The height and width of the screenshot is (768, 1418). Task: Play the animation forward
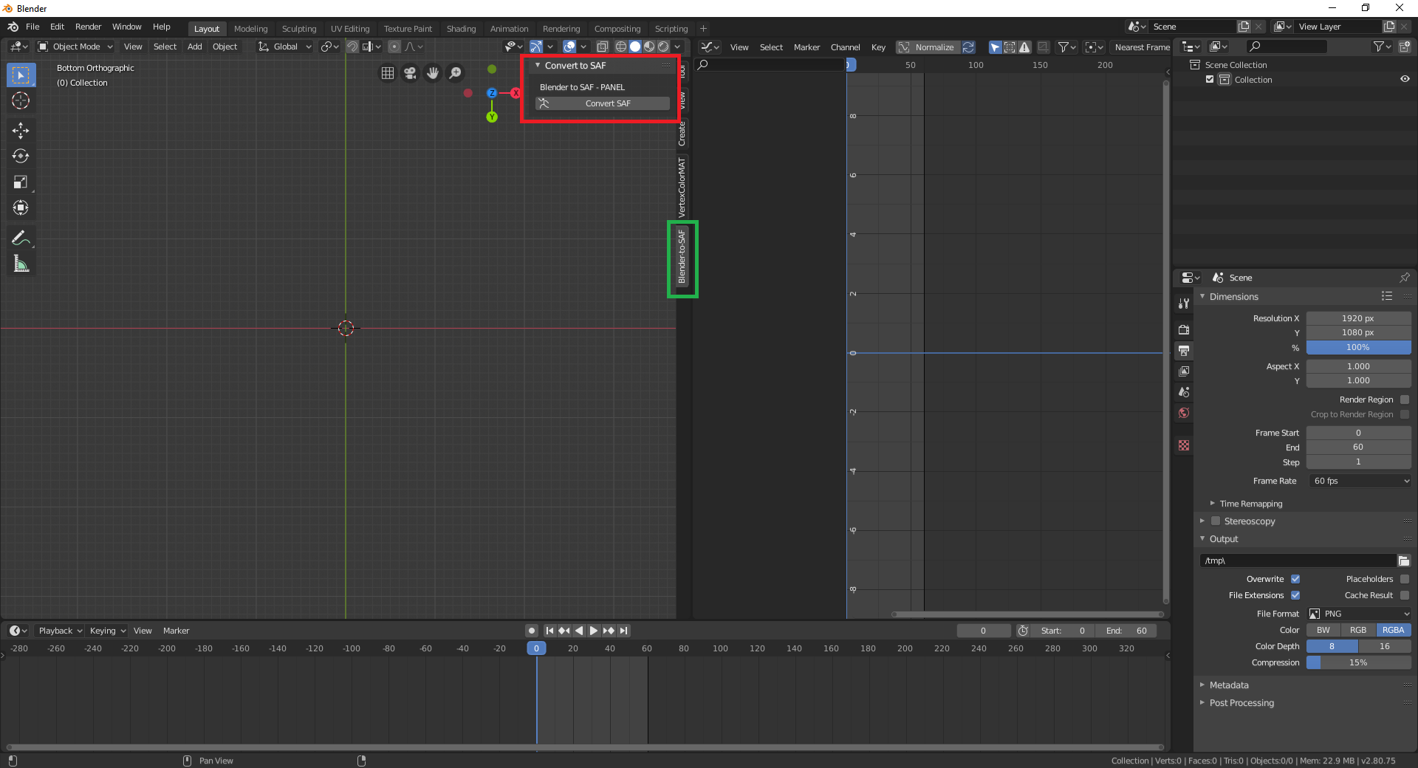click(x=594, y=631)
